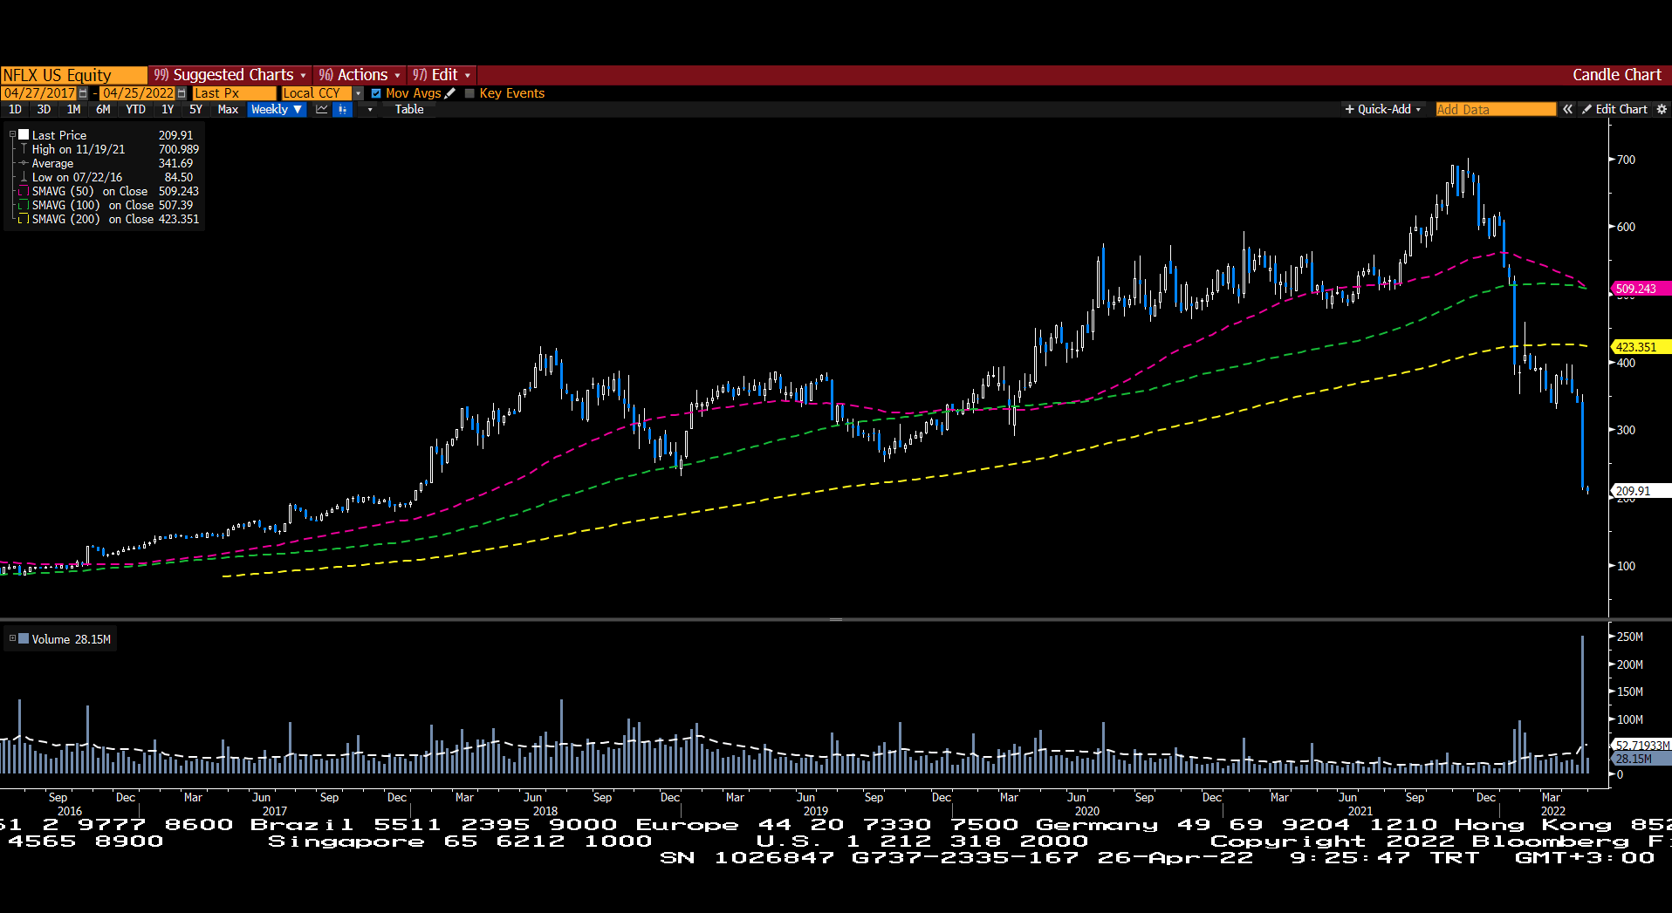This screenshot has height=913, width=1672.
Task: Expand the Local CCY currency dropdown
Action: tap(358, 93)
